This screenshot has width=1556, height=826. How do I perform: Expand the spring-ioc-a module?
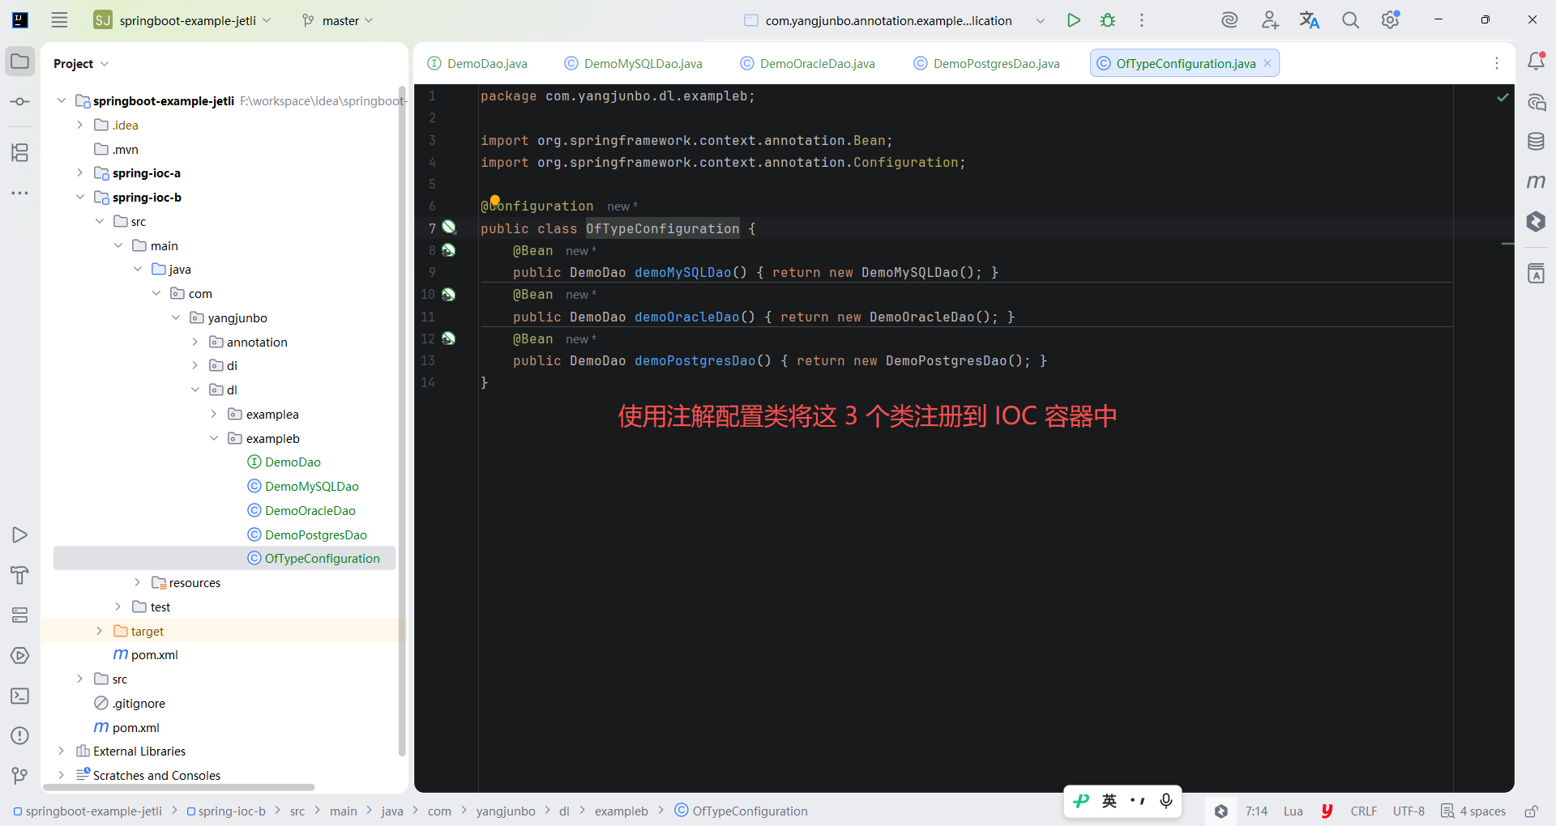(x=79, y=172)
